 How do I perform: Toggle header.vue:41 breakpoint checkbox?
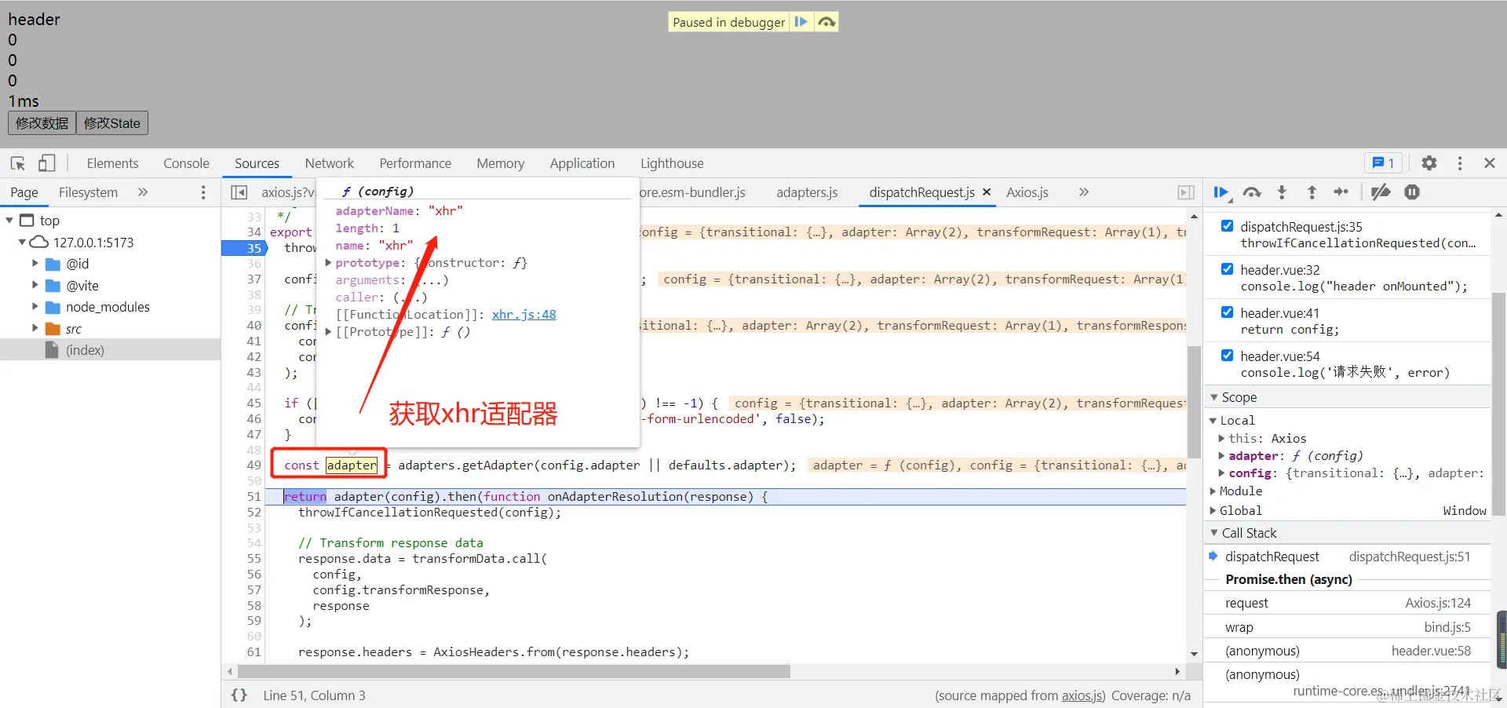(x=1228, y=312)
